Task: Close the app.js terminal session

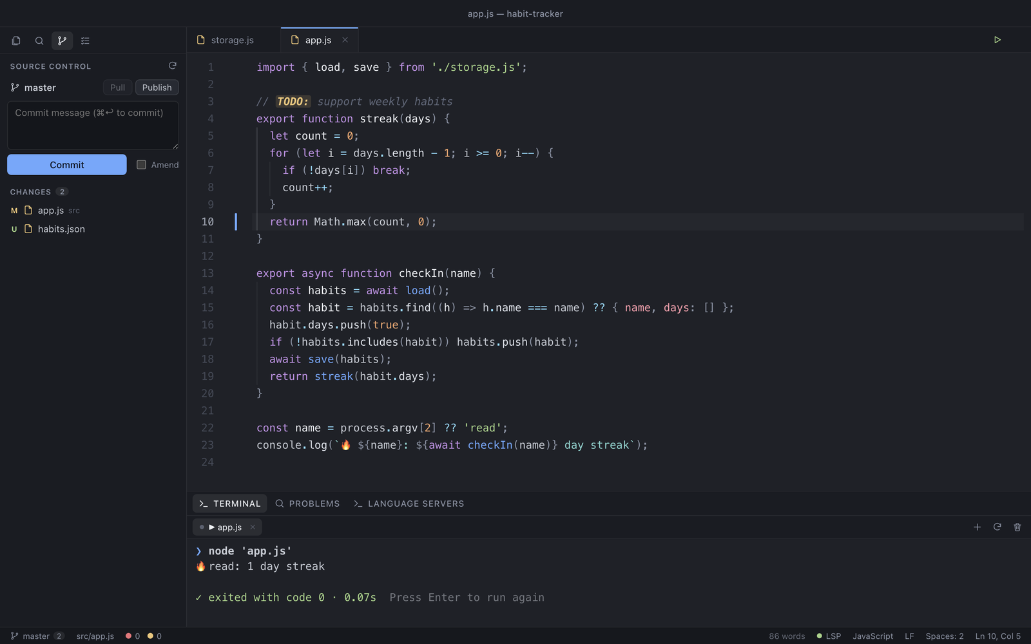Action: [253, 527]
